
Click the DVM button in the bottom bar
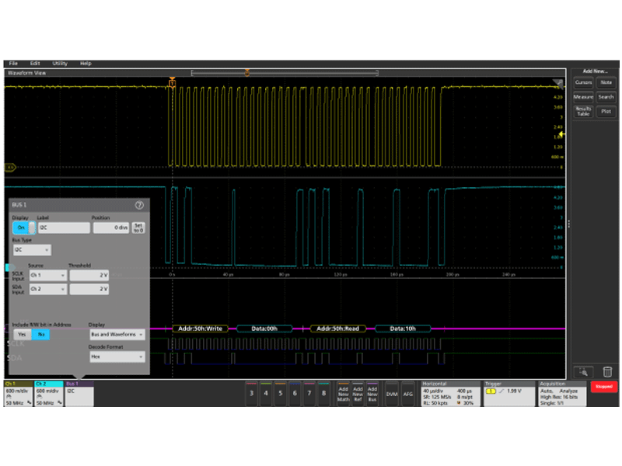tap(391, 394)
